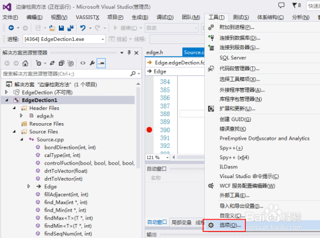Click the Undo arrow icon

pyautogui.click(x=83, y=28)
